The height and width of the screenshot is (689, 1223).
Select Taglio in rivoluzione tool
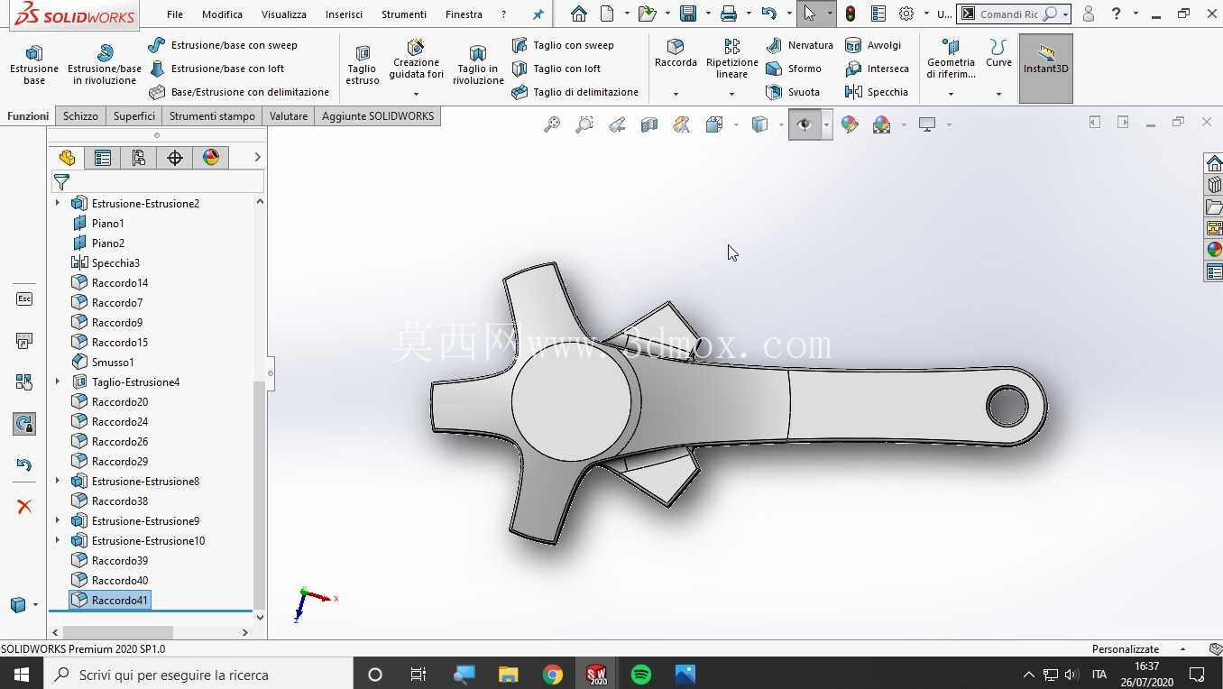click(x=478, y=64)
